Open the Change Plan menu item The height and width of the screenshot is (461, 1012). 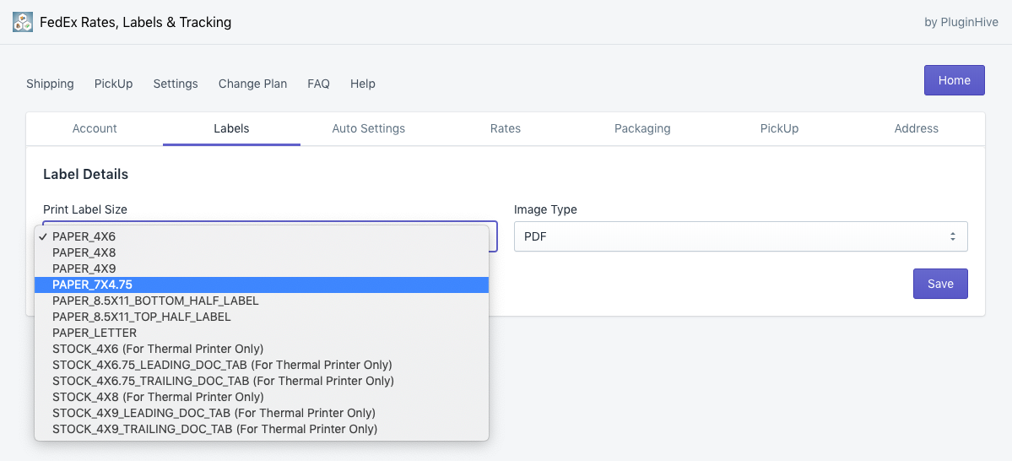(x=252, y=84)
